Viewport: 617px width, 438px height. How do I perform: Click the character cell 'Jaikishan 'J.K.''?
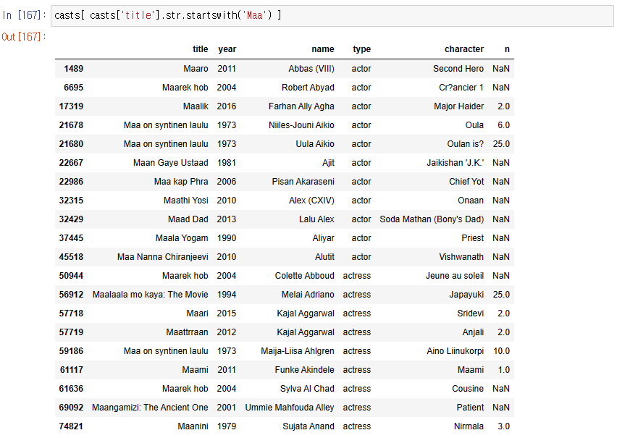tap(456, 162)
